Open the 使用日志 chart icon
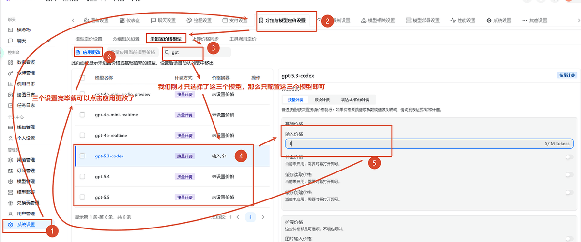 (11, 84)
